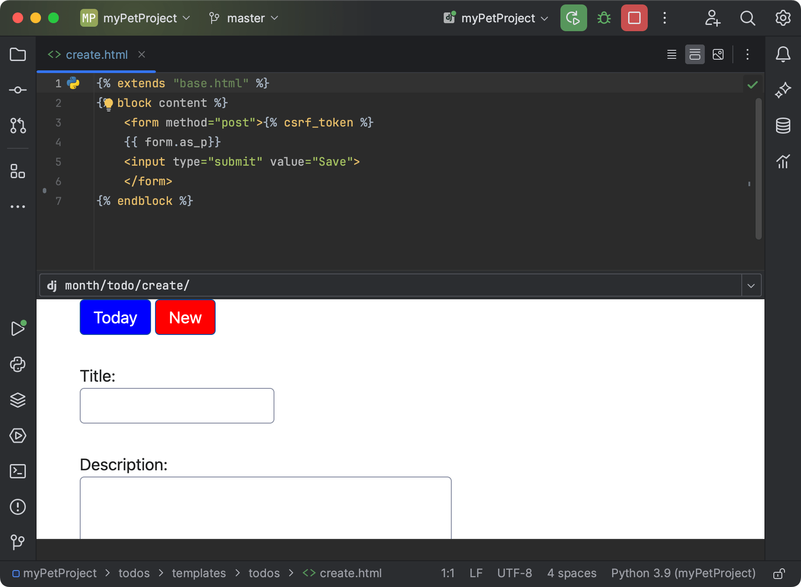Open Search Everywhere with the magnifier icon
Screen dimensions: 801x587
[748, 18]
